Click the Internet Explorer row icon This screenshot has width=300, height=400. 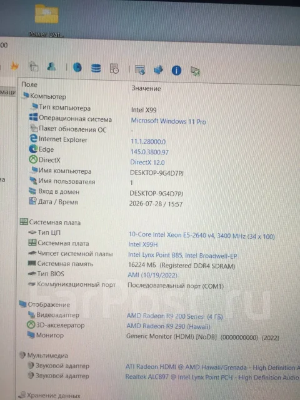[x=33, y=139]
